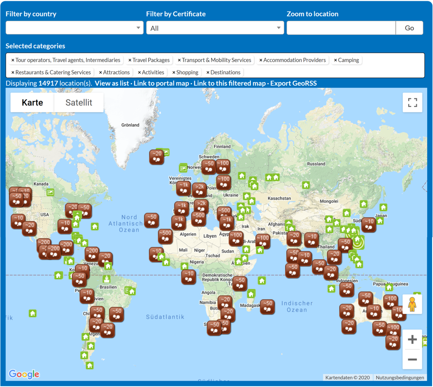
Task: Open the Filter by country dropdown
Action: click(x=74, y=28)
